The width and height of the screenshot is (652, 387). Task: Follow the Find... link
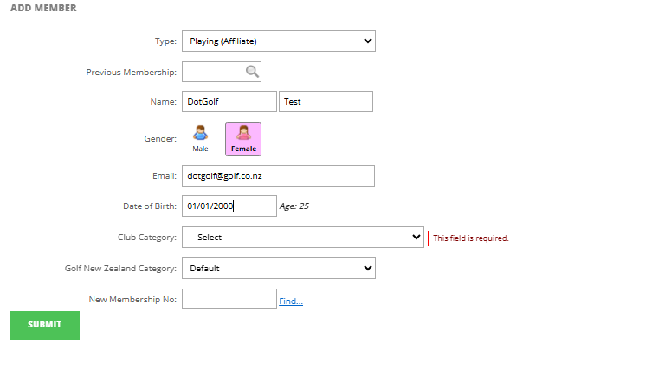[x=290, y=301]
